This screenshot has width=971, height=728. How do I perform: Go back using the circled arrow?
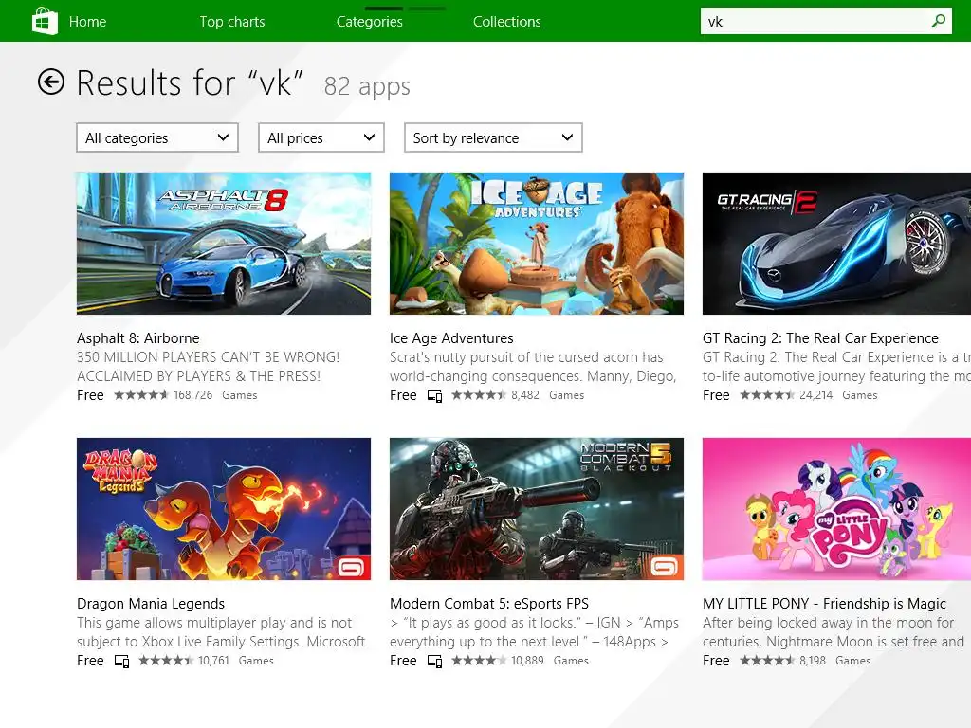51,82
